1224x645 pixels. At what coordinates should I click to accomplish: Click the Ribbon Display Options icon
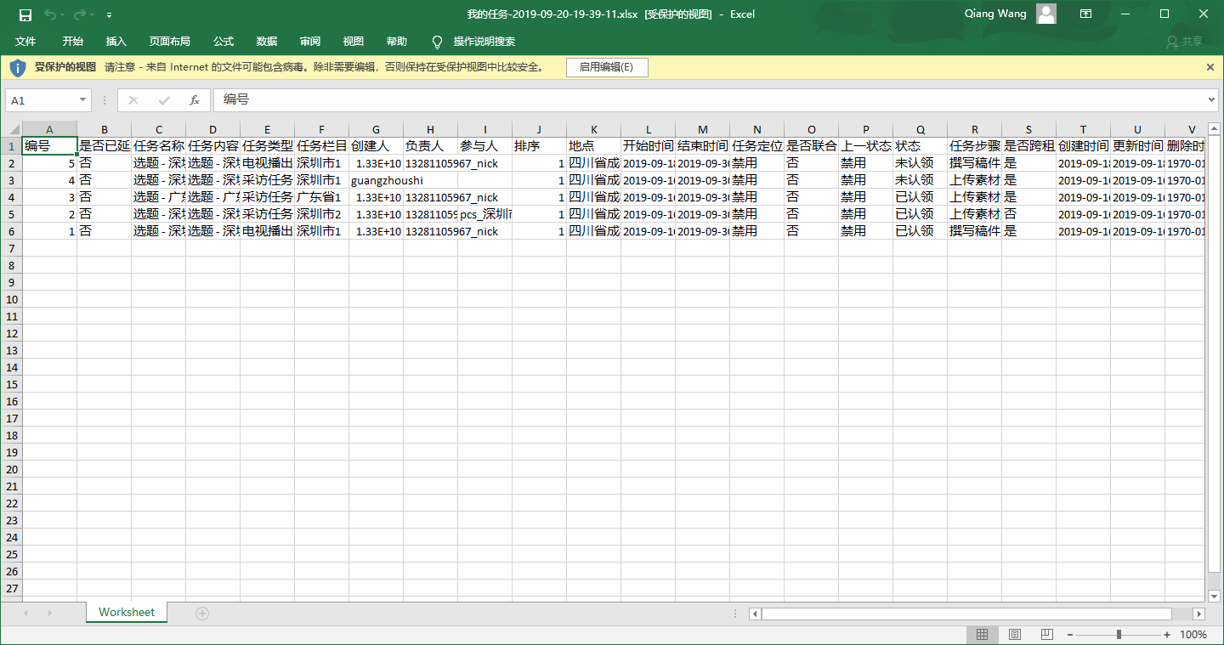point(1085,14)
